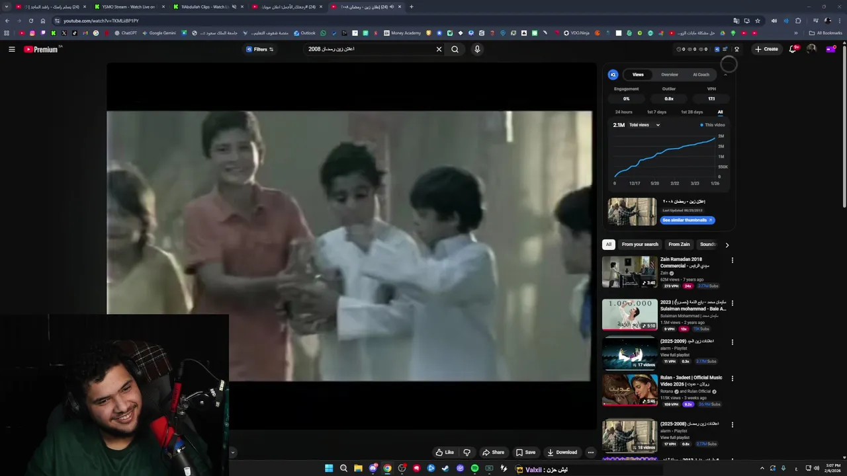
Task: Open Steam from taskbar
Action: 445,469
